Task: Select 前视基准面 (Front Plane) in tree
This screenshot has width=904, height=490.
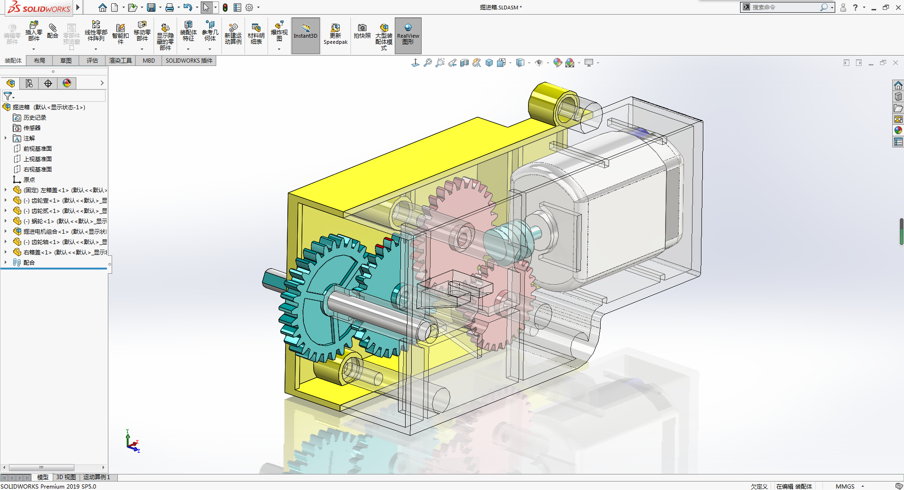Action: 38,148
